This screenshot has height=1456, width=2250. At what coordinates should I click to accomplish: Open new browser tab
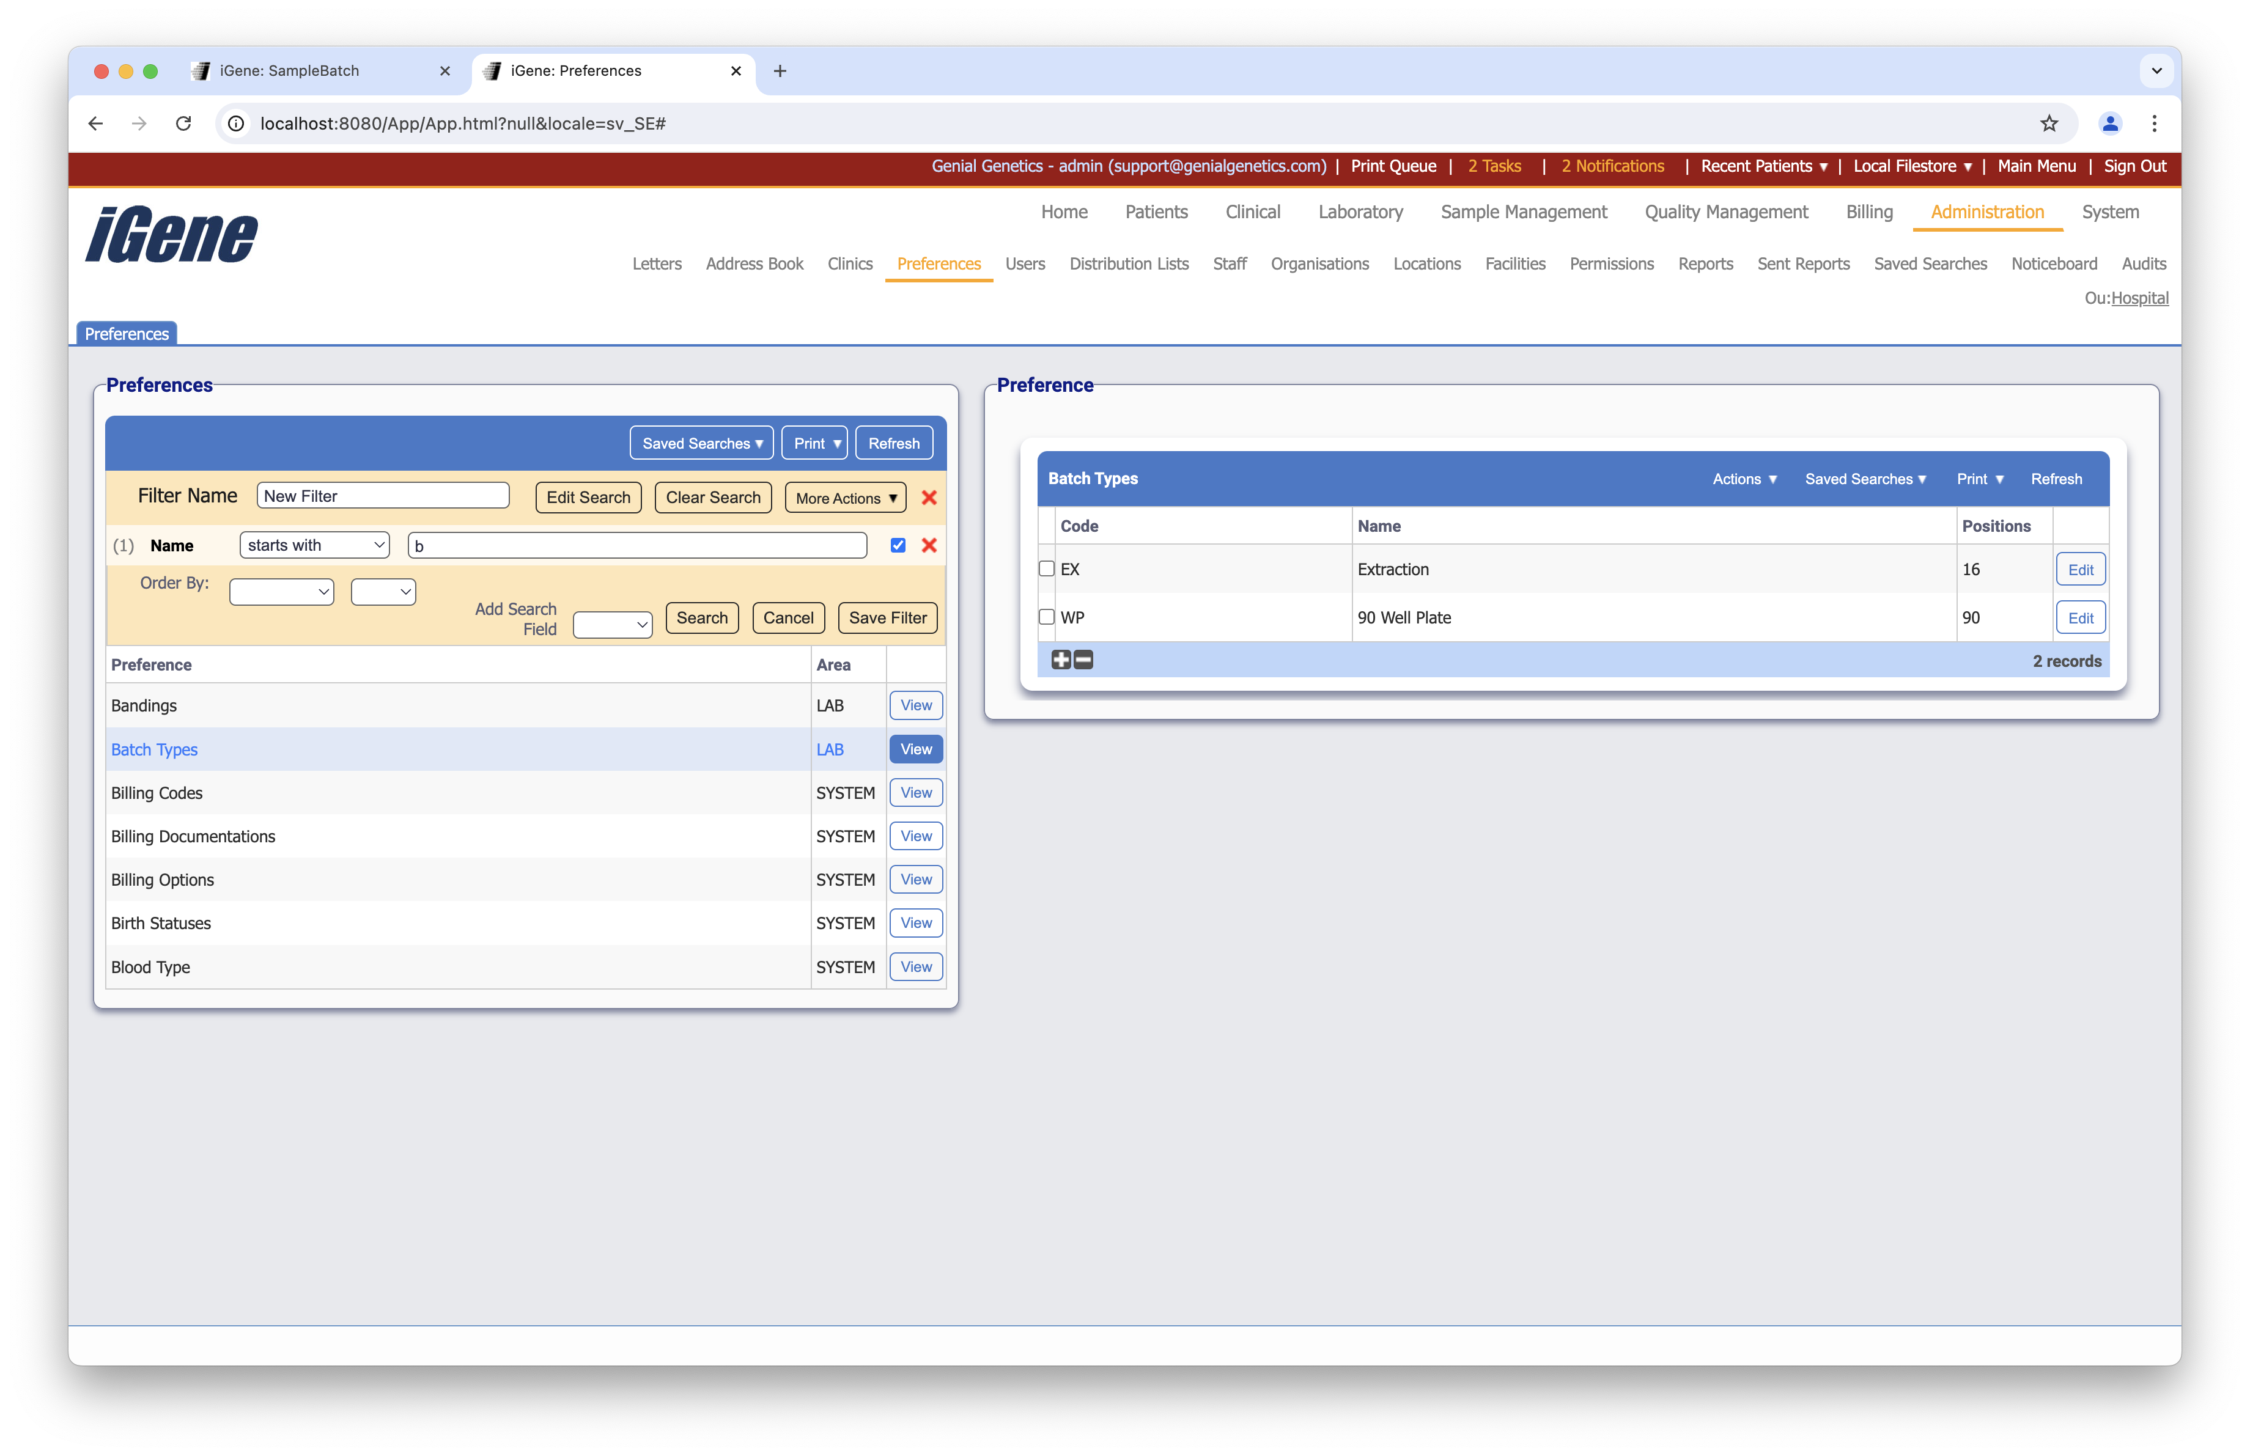[x=780, y=71]
